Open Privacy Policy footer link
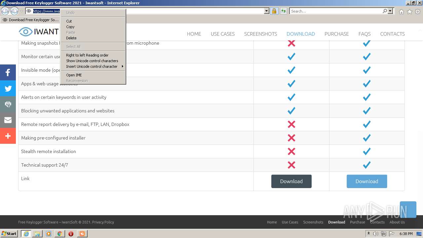 (103, 222)
